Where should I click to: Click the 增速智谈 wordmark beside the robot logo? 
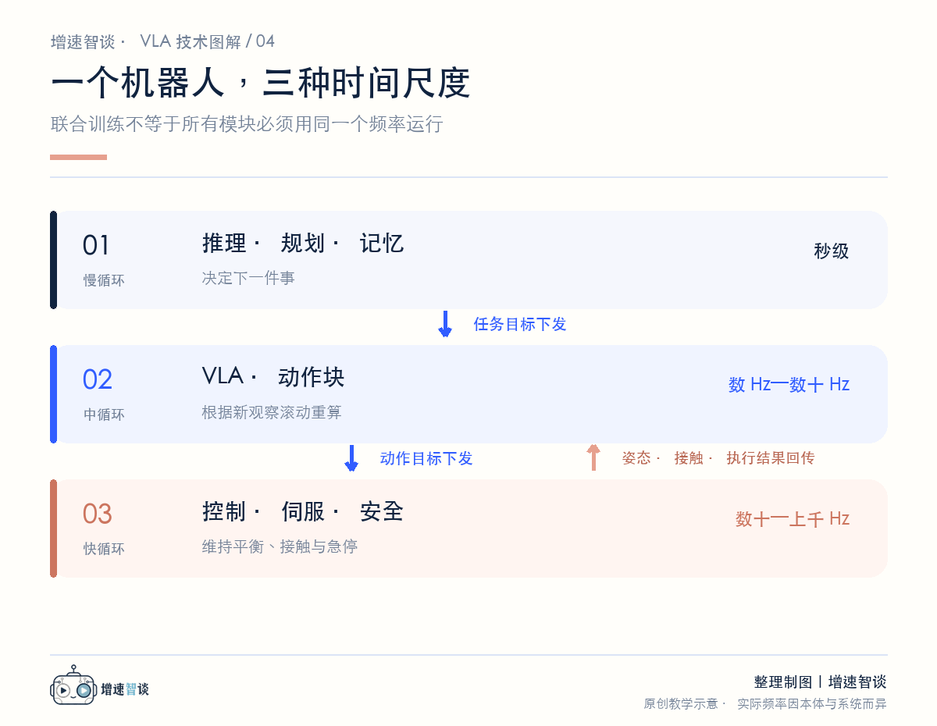tap(125, 689)
